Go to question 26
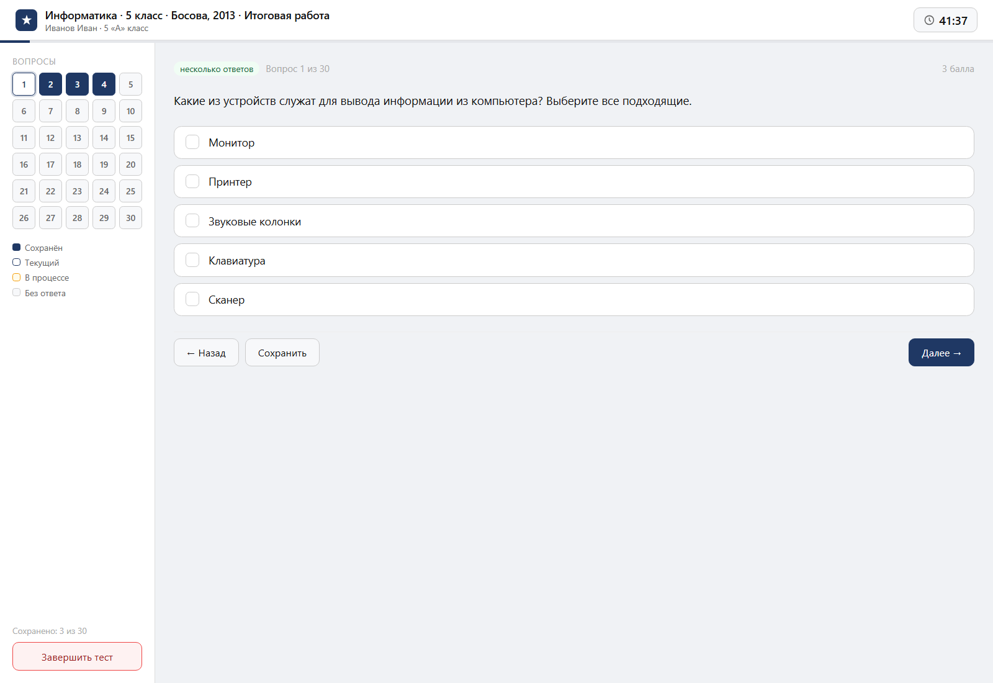Viewport: 993px width, 683px height. point(24,218)
